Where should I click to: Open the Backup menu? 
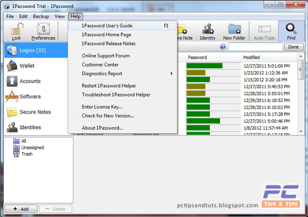coord(41,16)
